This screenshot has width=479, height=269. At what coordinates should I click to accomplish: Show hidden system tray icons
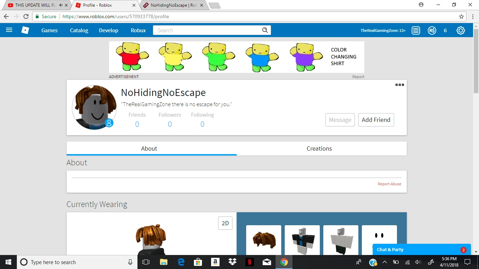pyautogui.click(x=385, y=262)
